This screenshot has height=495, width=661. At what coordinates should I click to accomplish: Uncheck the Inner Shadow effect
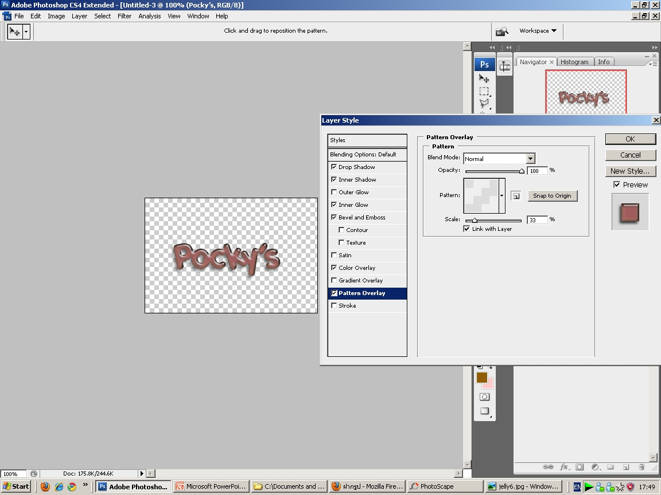(334, 180)
